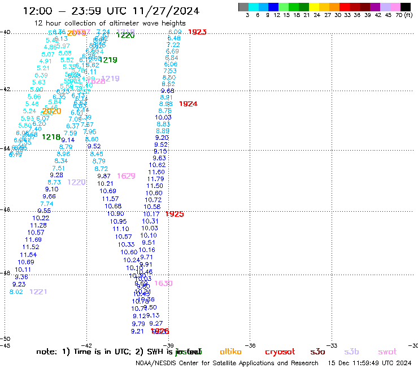Click the wave height value "11.10"
This screenshot has width=418, height=368.
click(x=121, y=229)
